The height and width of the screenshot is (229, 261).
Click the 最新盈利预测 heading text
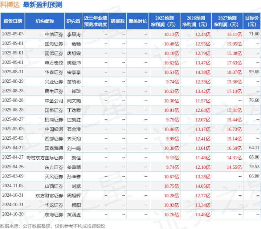42,4
